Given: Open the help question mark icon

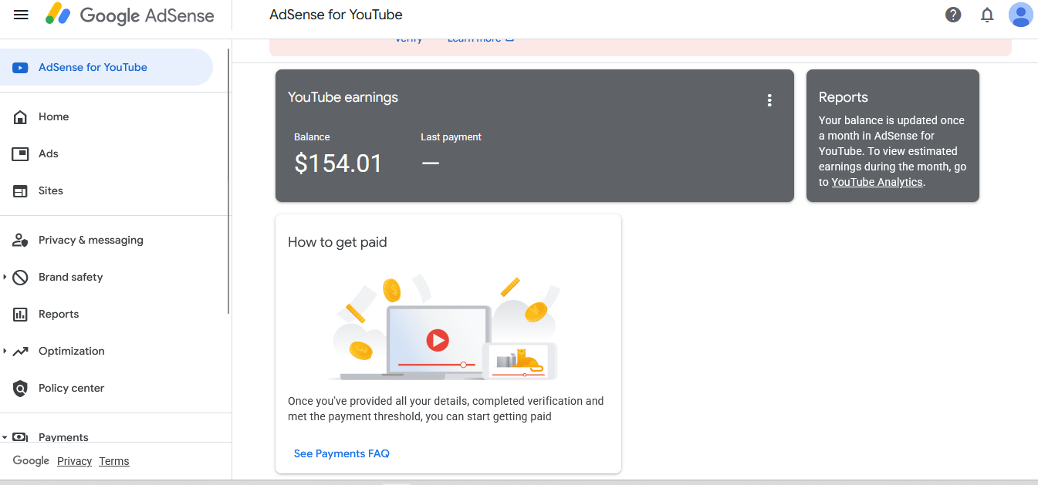Looking at the screenshot, I should (953, 15).
